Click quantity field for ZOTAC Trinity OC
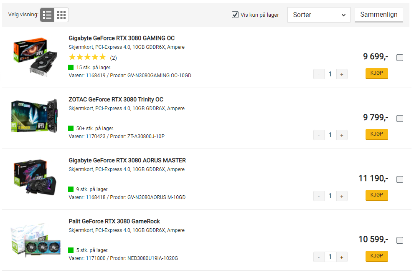The width and height of the screenshot is (414, 275). pyautogui.click(x=330, y=135)
